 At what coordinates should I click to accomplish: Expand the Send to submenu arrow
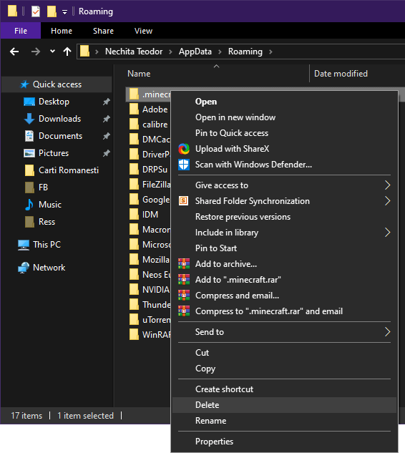[x=388, y=332]
